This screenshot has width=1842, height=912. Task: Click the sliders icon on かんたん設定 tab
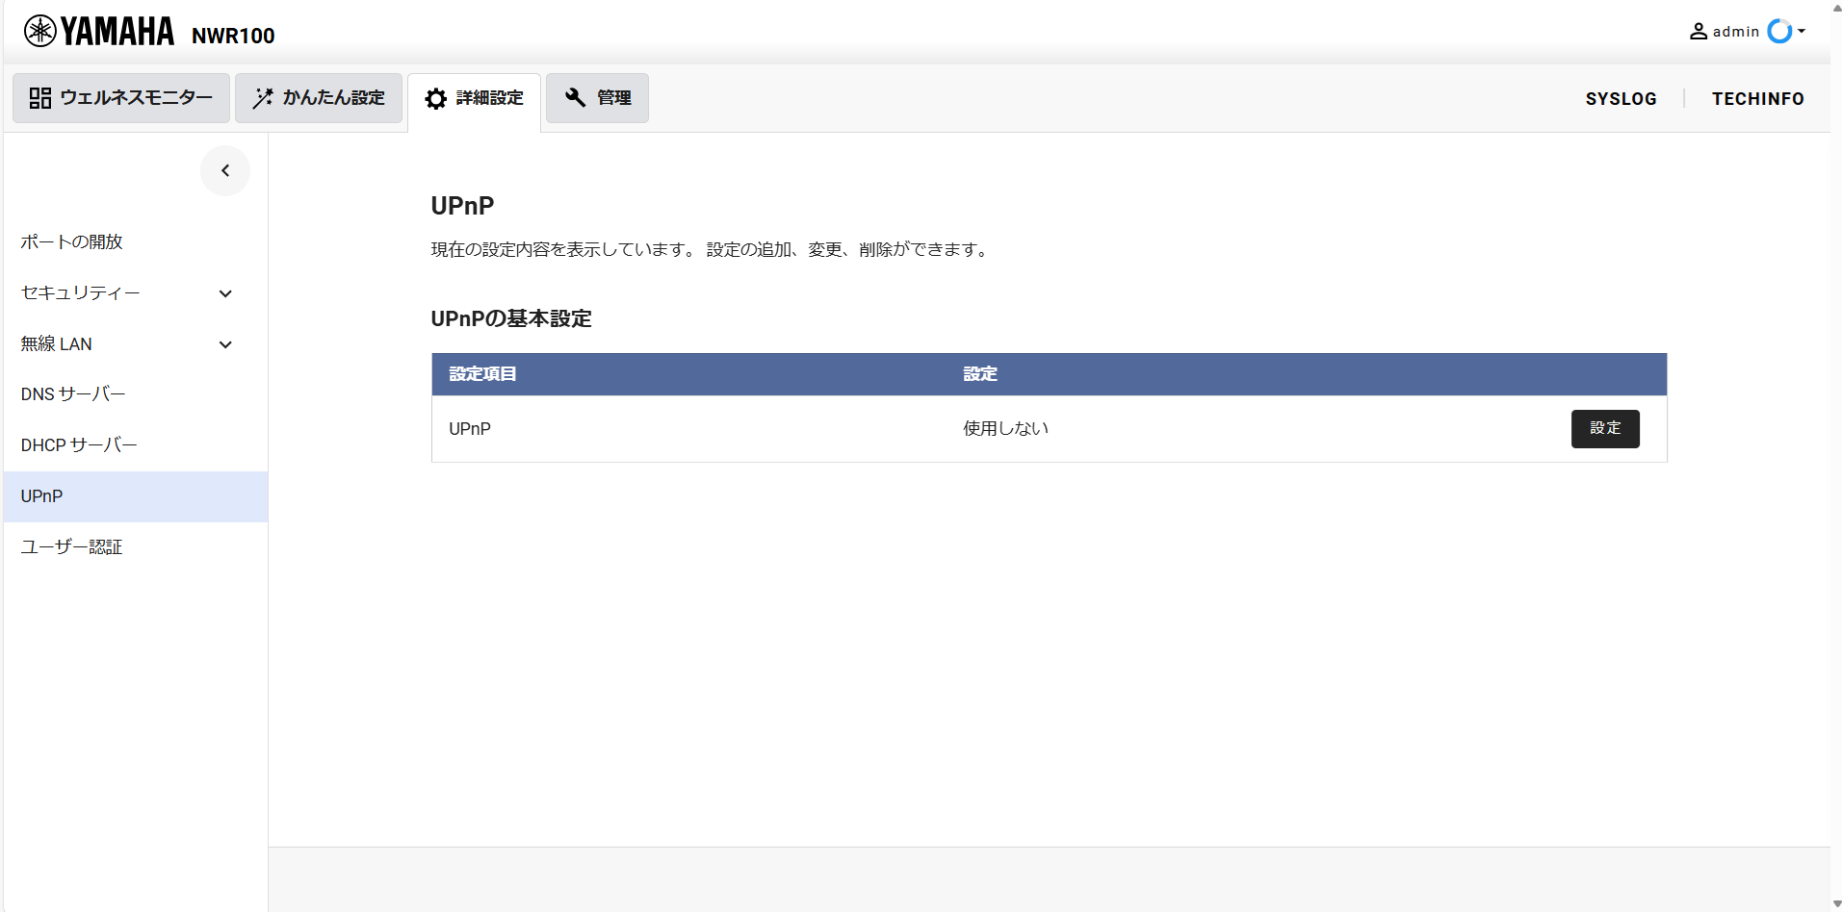coord(261,97)
